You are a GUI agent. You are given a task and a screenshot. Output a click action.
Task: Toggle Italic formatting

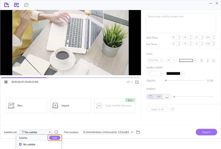tap(208, 60)
